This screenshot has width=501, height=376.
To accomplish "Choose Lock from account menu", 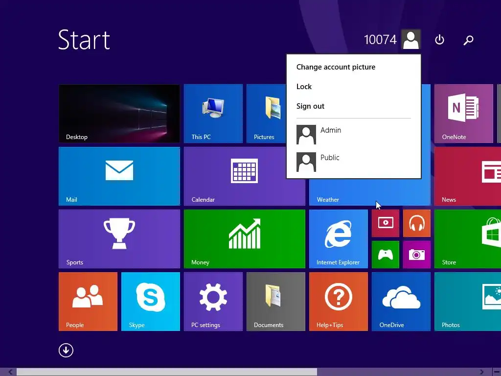I will [304, 87].
